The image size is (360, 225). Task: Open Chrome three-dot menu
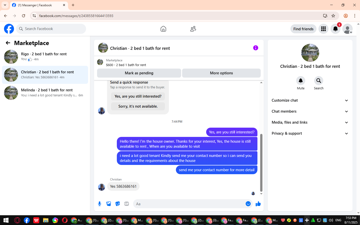click(355, 16)
